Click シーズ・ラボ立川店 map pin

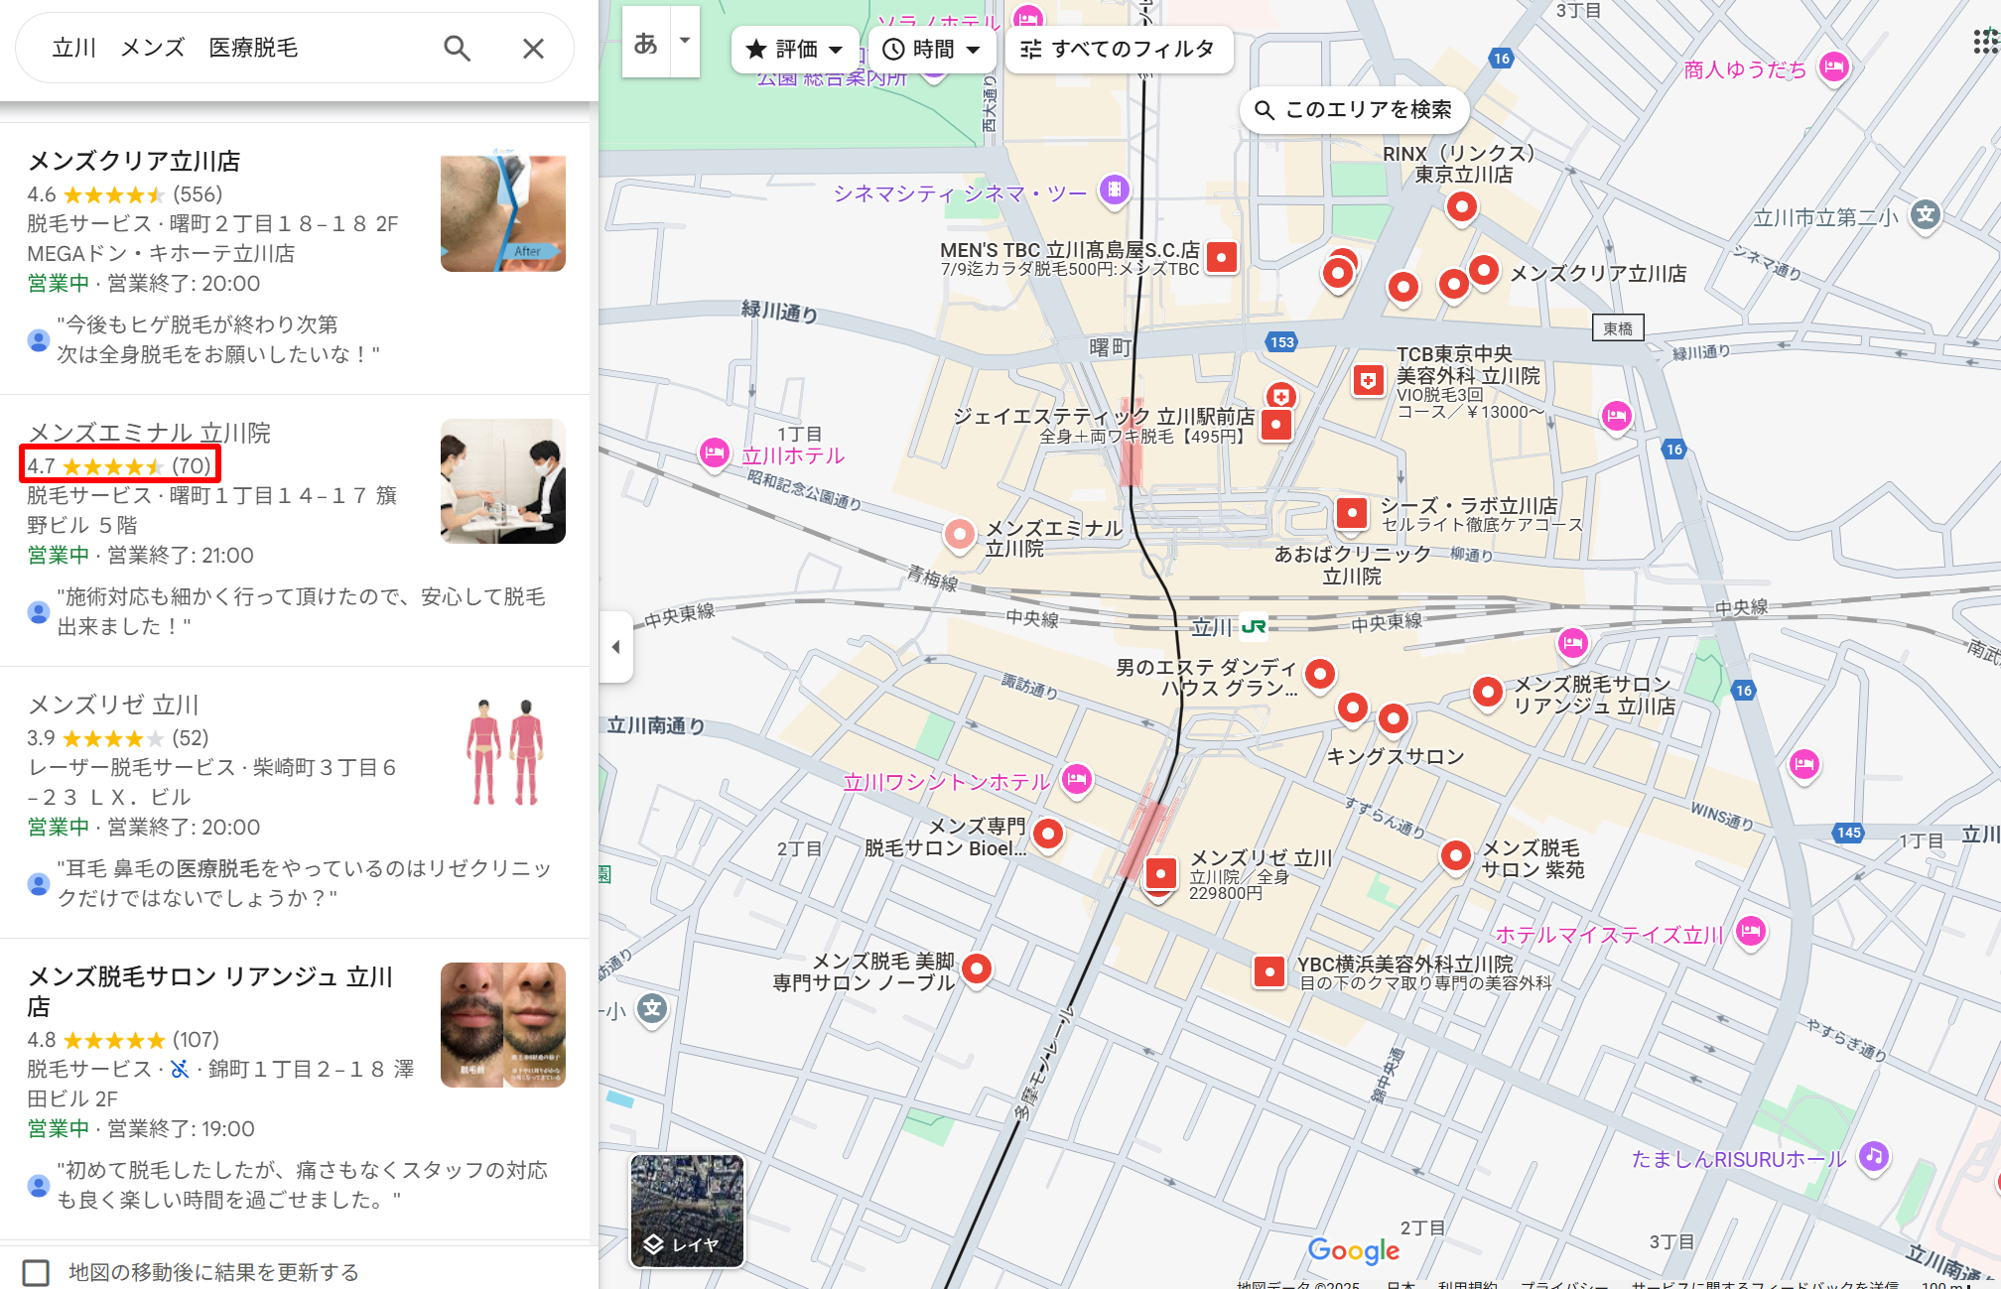[x=1352, y=513]
